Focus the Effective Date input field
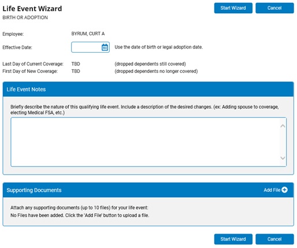Viewport: 297px width, 248px height. point(86,47)
